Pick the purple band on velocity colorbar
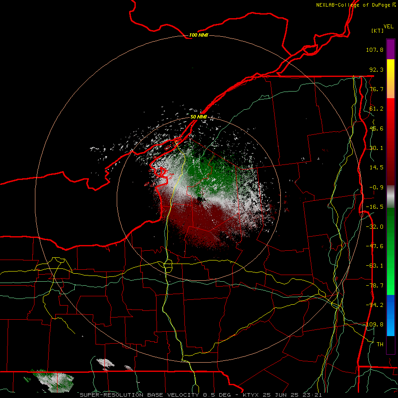The width and height of the screenshot is (398, 398). click(390, 49)
